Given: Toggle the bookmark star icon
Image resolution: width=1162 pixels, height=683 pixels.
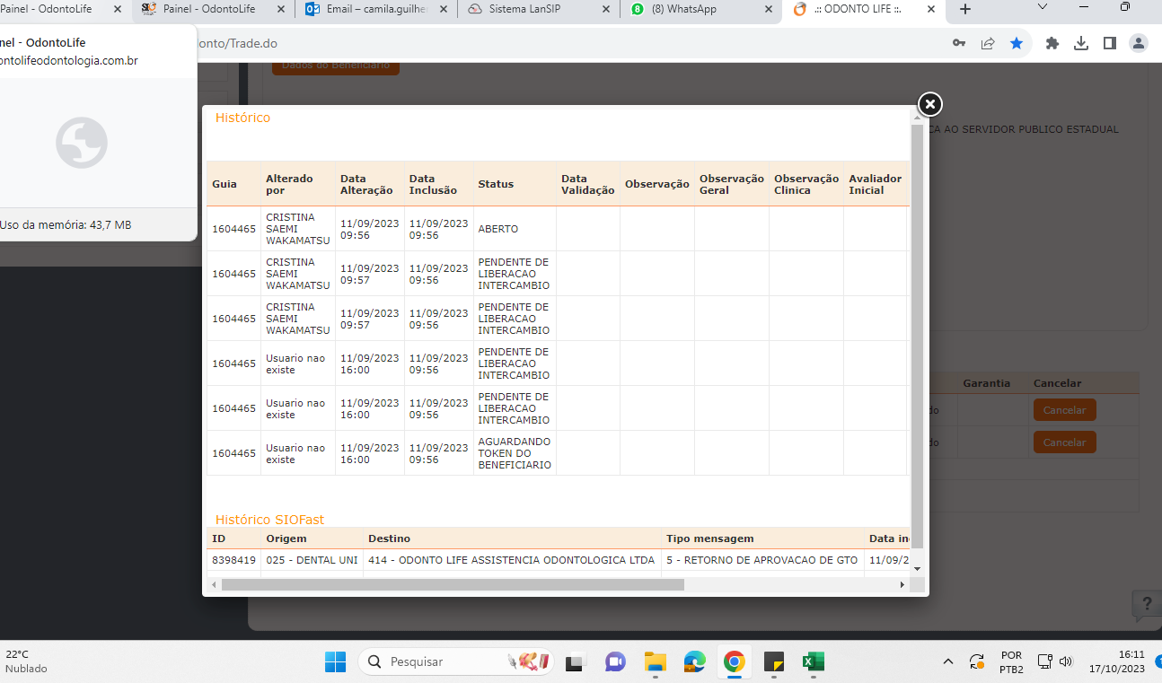Looking at the screenshot, I should point(1017,43).
